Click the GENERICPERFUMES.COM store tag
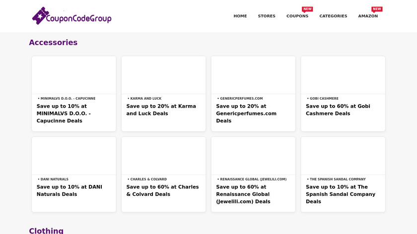This screenshot has width=417, height=234. point(241,99)
